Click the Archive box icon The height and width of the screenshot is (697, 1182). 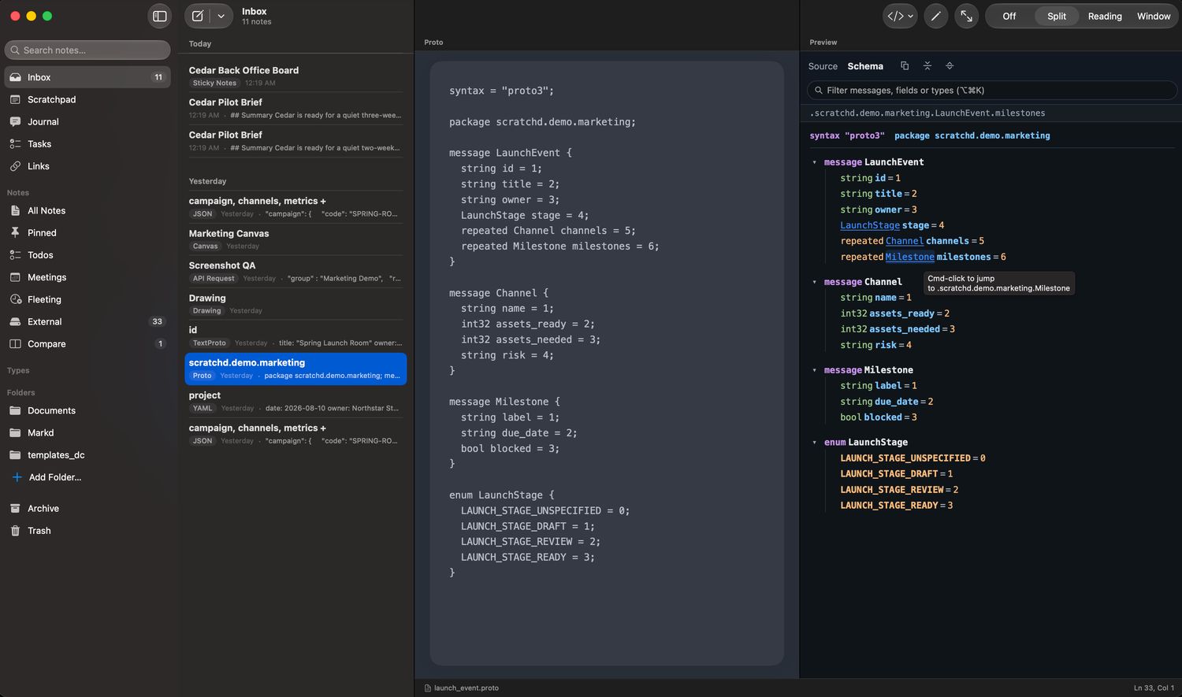(15, 508)
